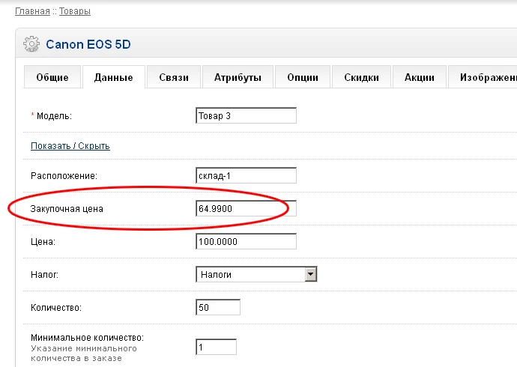517x367 pixels.
Task: Open the Опции tab
Action: coord(303,77)
